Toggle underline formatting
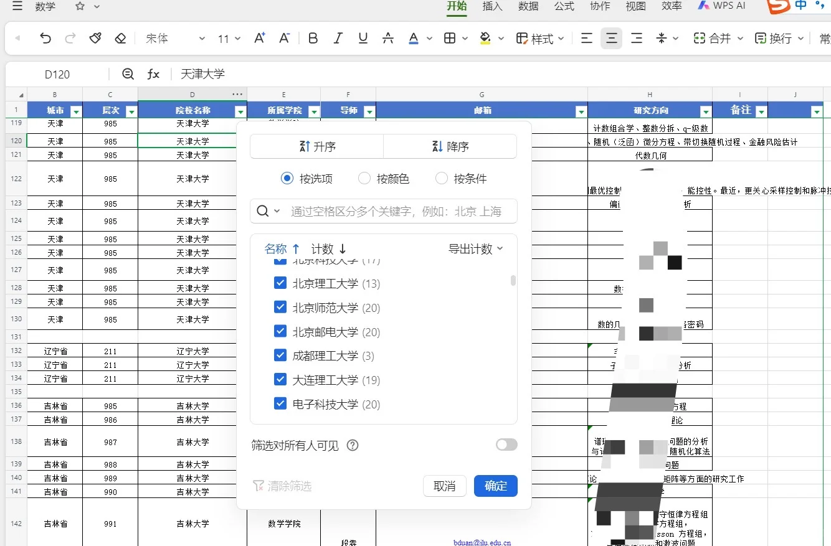The width and height of the screenshot is (831, 546). pos(363,39)
